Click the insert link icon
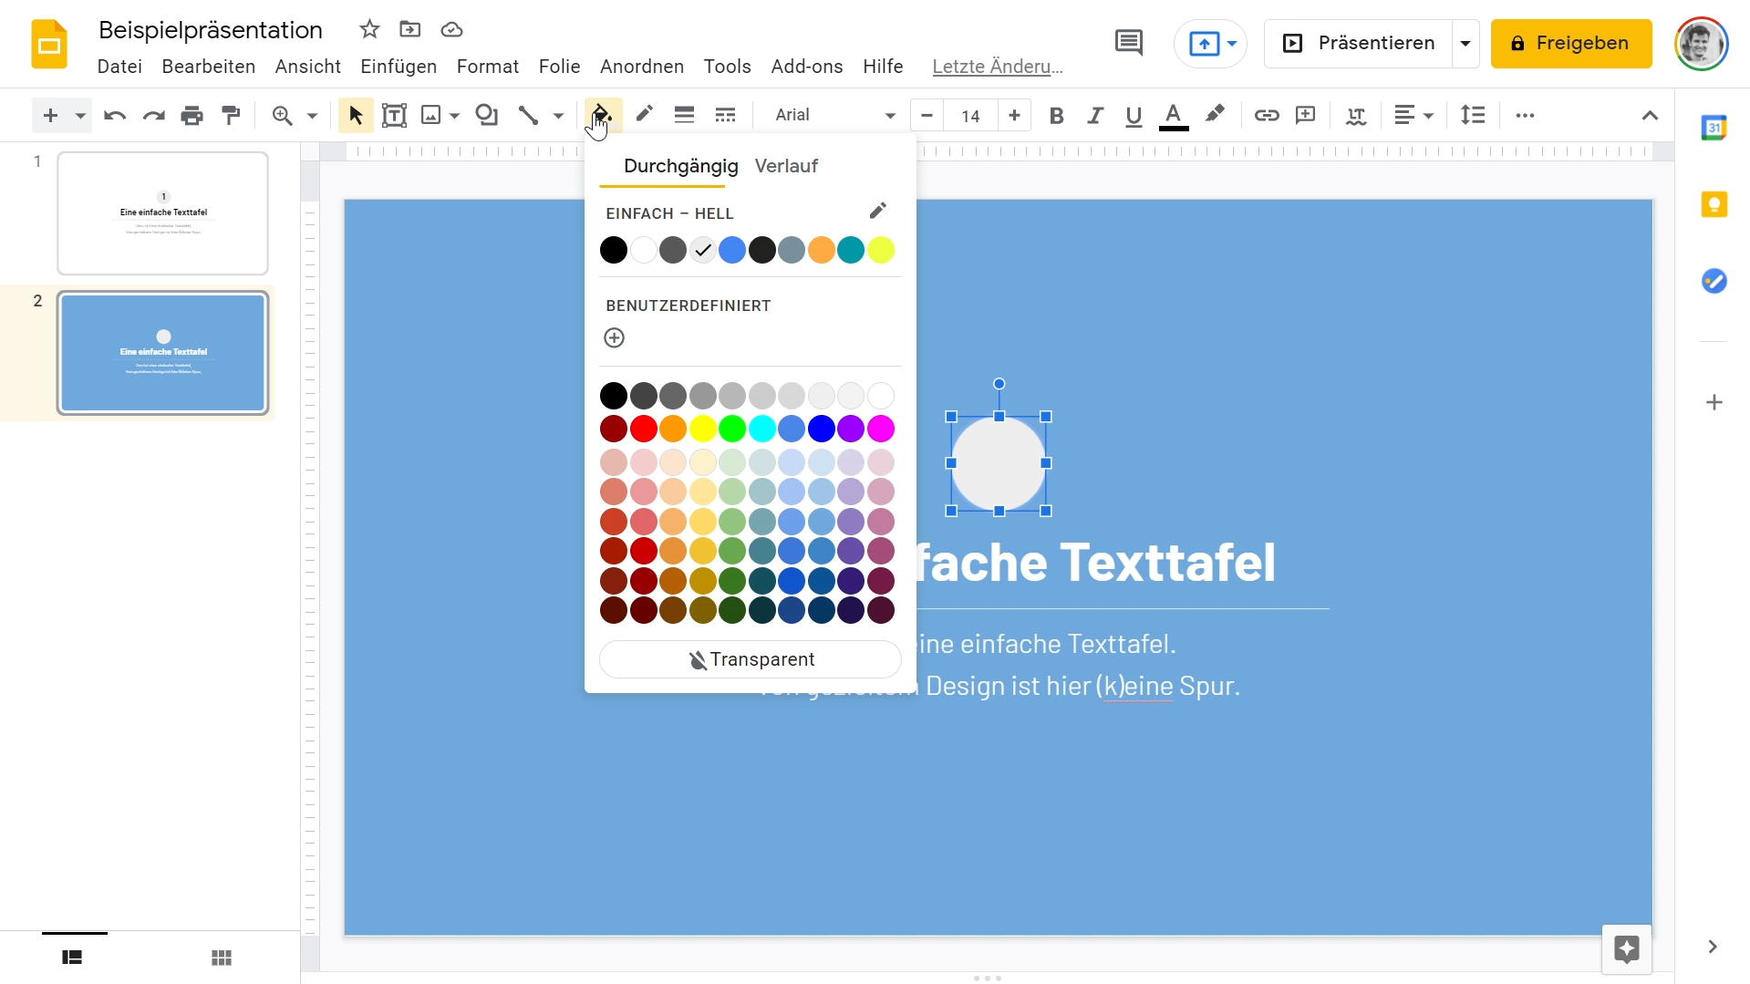 [1266, 115]
